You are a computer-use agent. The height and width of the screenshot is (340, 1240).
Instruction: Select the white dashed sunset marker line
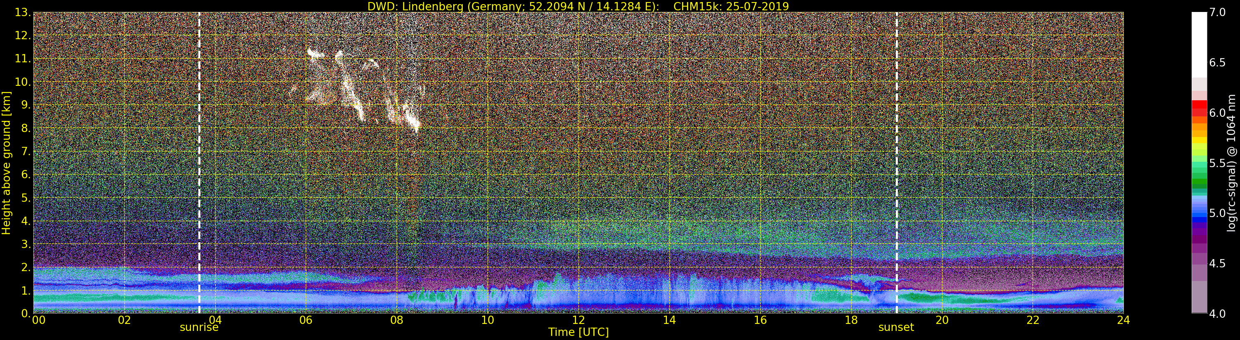(897, 163)
